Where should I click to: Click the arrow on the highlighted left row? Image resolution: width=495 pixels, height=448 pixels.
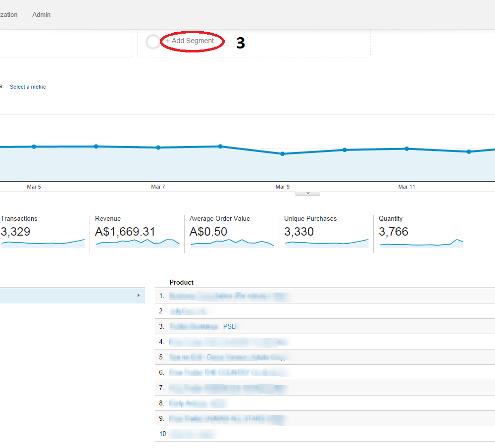click(x=138, y=296)
